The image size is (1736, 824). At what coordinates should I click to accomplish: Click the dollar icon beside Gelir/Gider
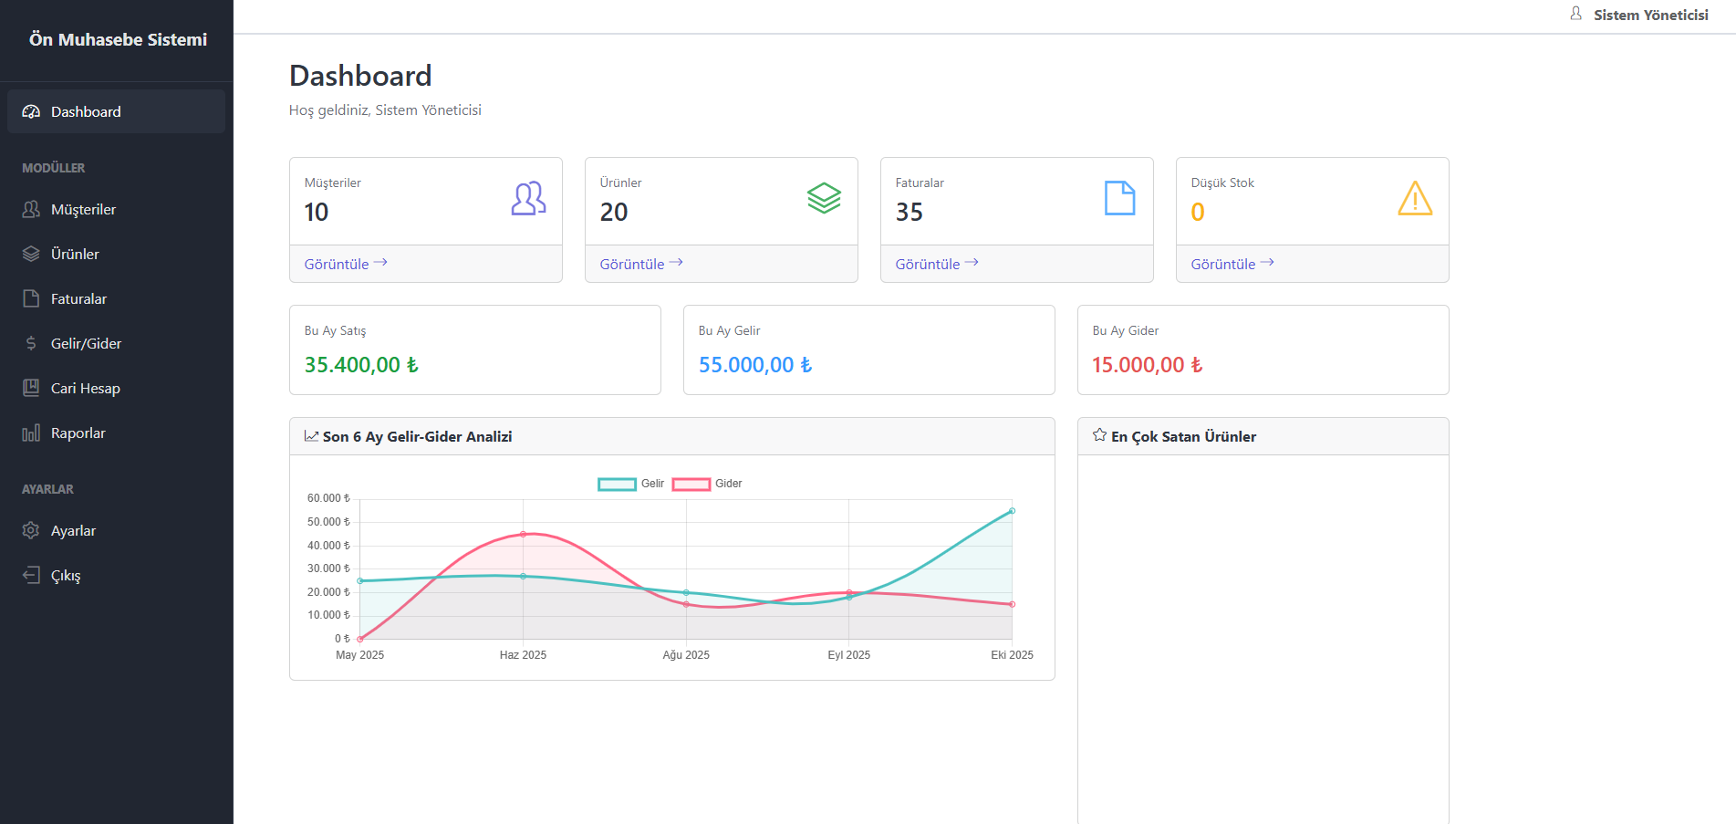[x=31, y=343]
